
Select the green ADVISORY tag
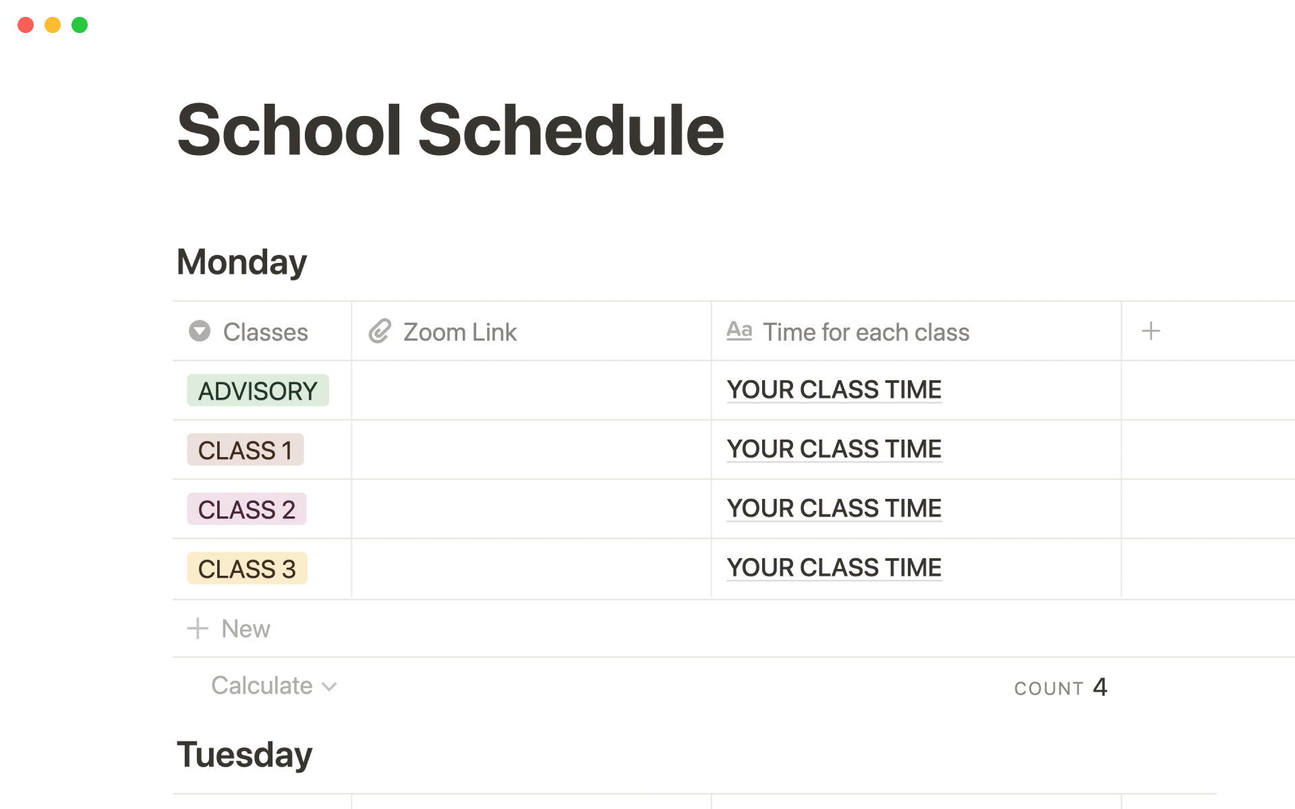(x=258, y=390)
